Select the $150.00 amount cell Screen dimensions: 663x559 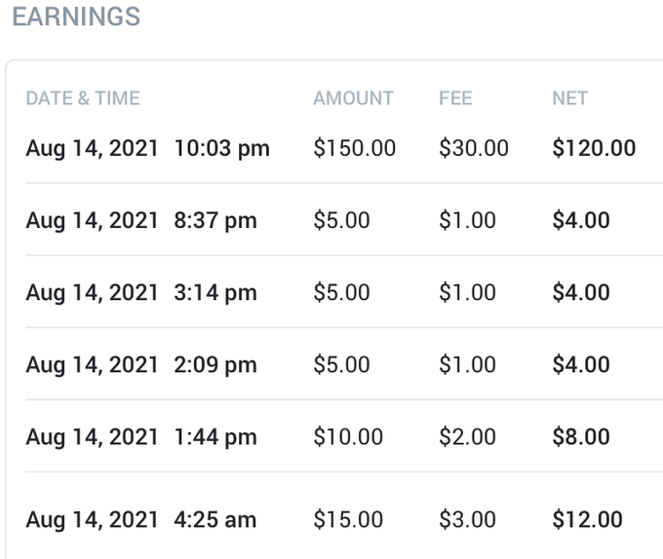click(x=354, y=148)
